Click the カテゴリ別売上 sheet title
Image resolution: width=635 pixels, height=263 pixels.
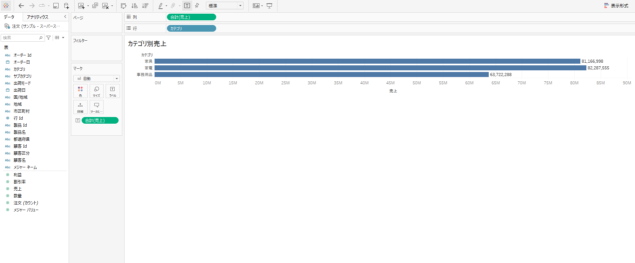(x=147, y=44)
